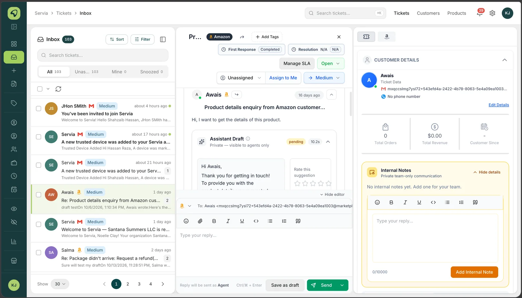The height and width of the screenshot is (298, 522).
Task: Click the reply arrow next to Awais
Action: click(x=237, y=95)
